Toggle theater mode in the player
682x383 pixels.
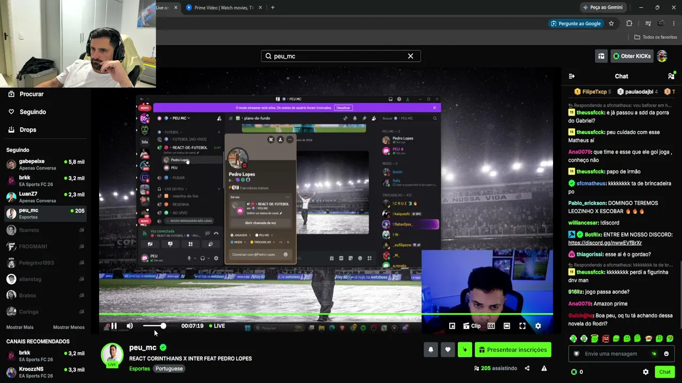507,326
